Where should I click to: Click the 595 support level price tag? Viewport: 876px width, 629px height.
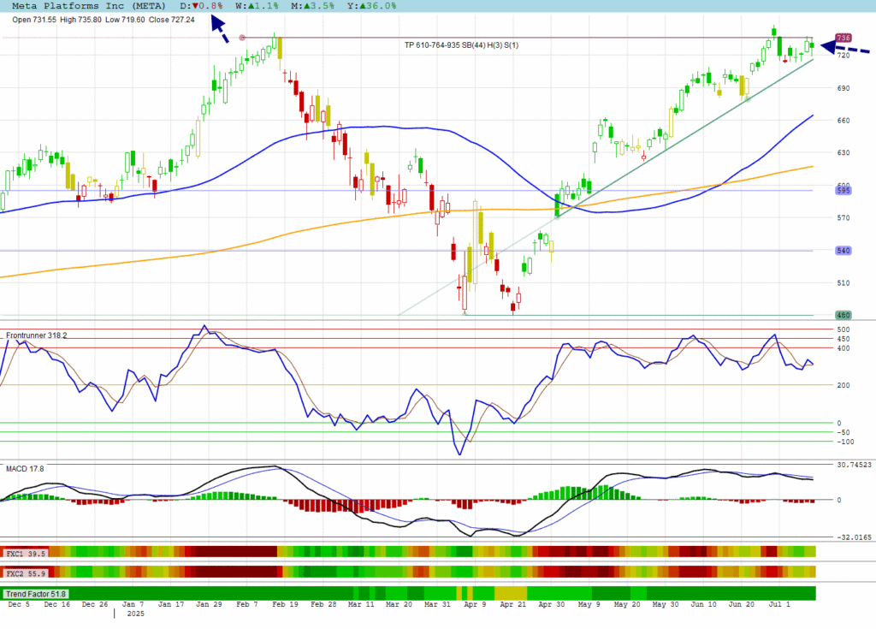pyautogui.click(x=843, y=191)
